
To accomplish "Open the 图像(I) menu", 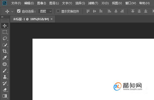I will [42, 3].
